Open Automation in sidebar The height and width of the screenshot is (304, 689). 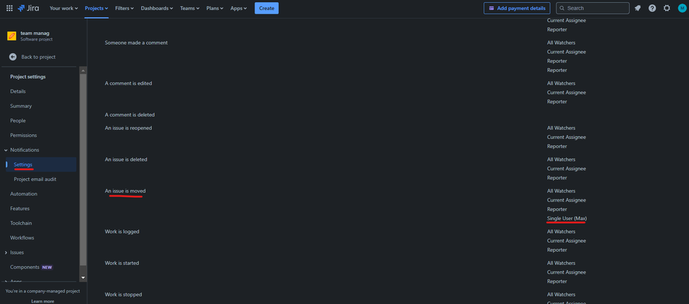coord(23,194)
